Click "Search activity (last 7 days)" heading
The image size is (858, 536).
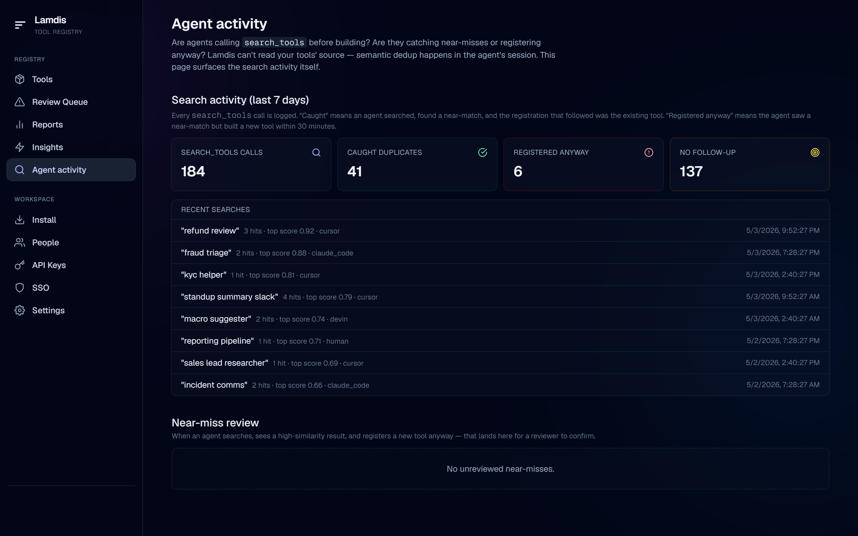point(240,100)
